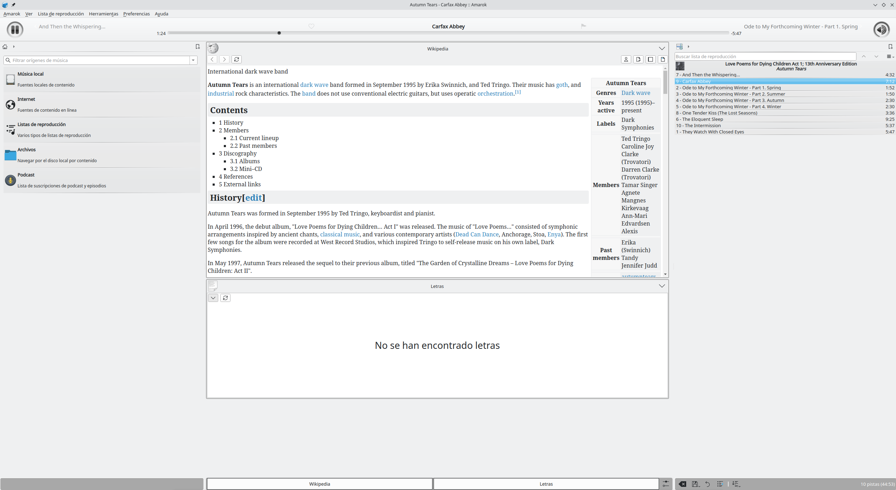
Task: Click the History edit link
Action: pyautogui.click(x=254, y=198)
